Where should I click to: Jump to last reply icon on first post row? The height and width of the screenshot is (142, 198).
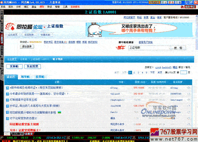189,88
